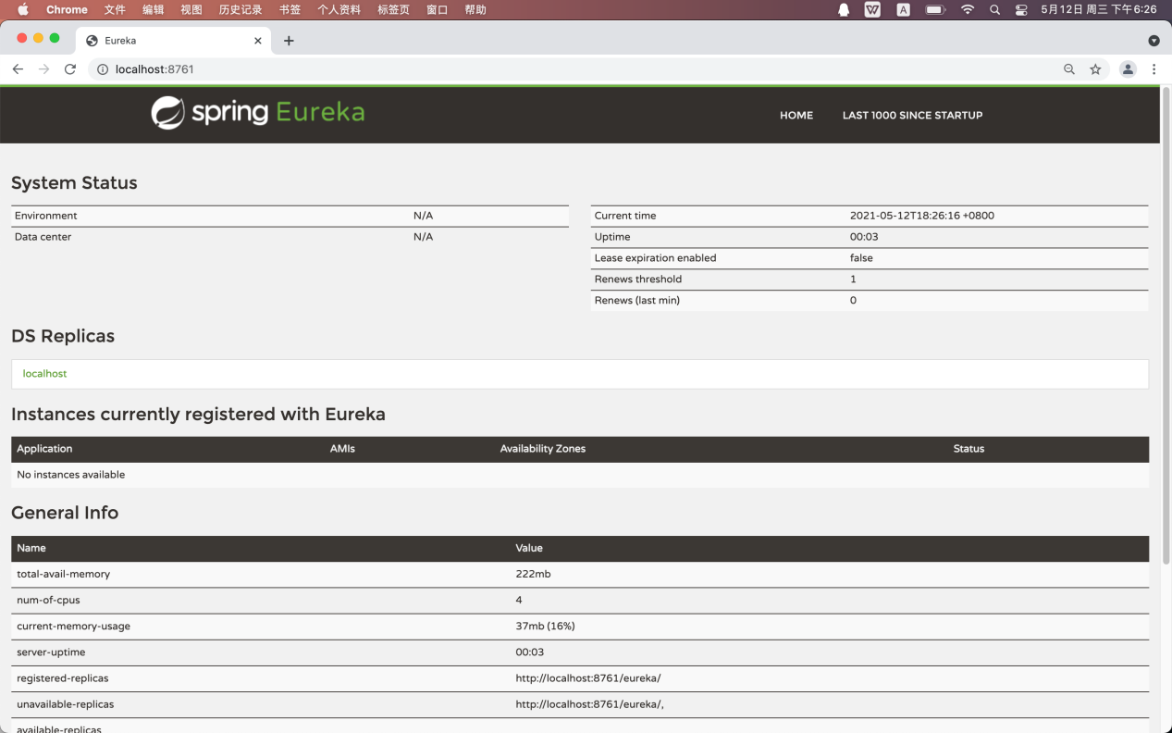The width and height of the screenshot is (1172, 733).
Task: Click Lease expiration enabled label
Action: point(655,258)
